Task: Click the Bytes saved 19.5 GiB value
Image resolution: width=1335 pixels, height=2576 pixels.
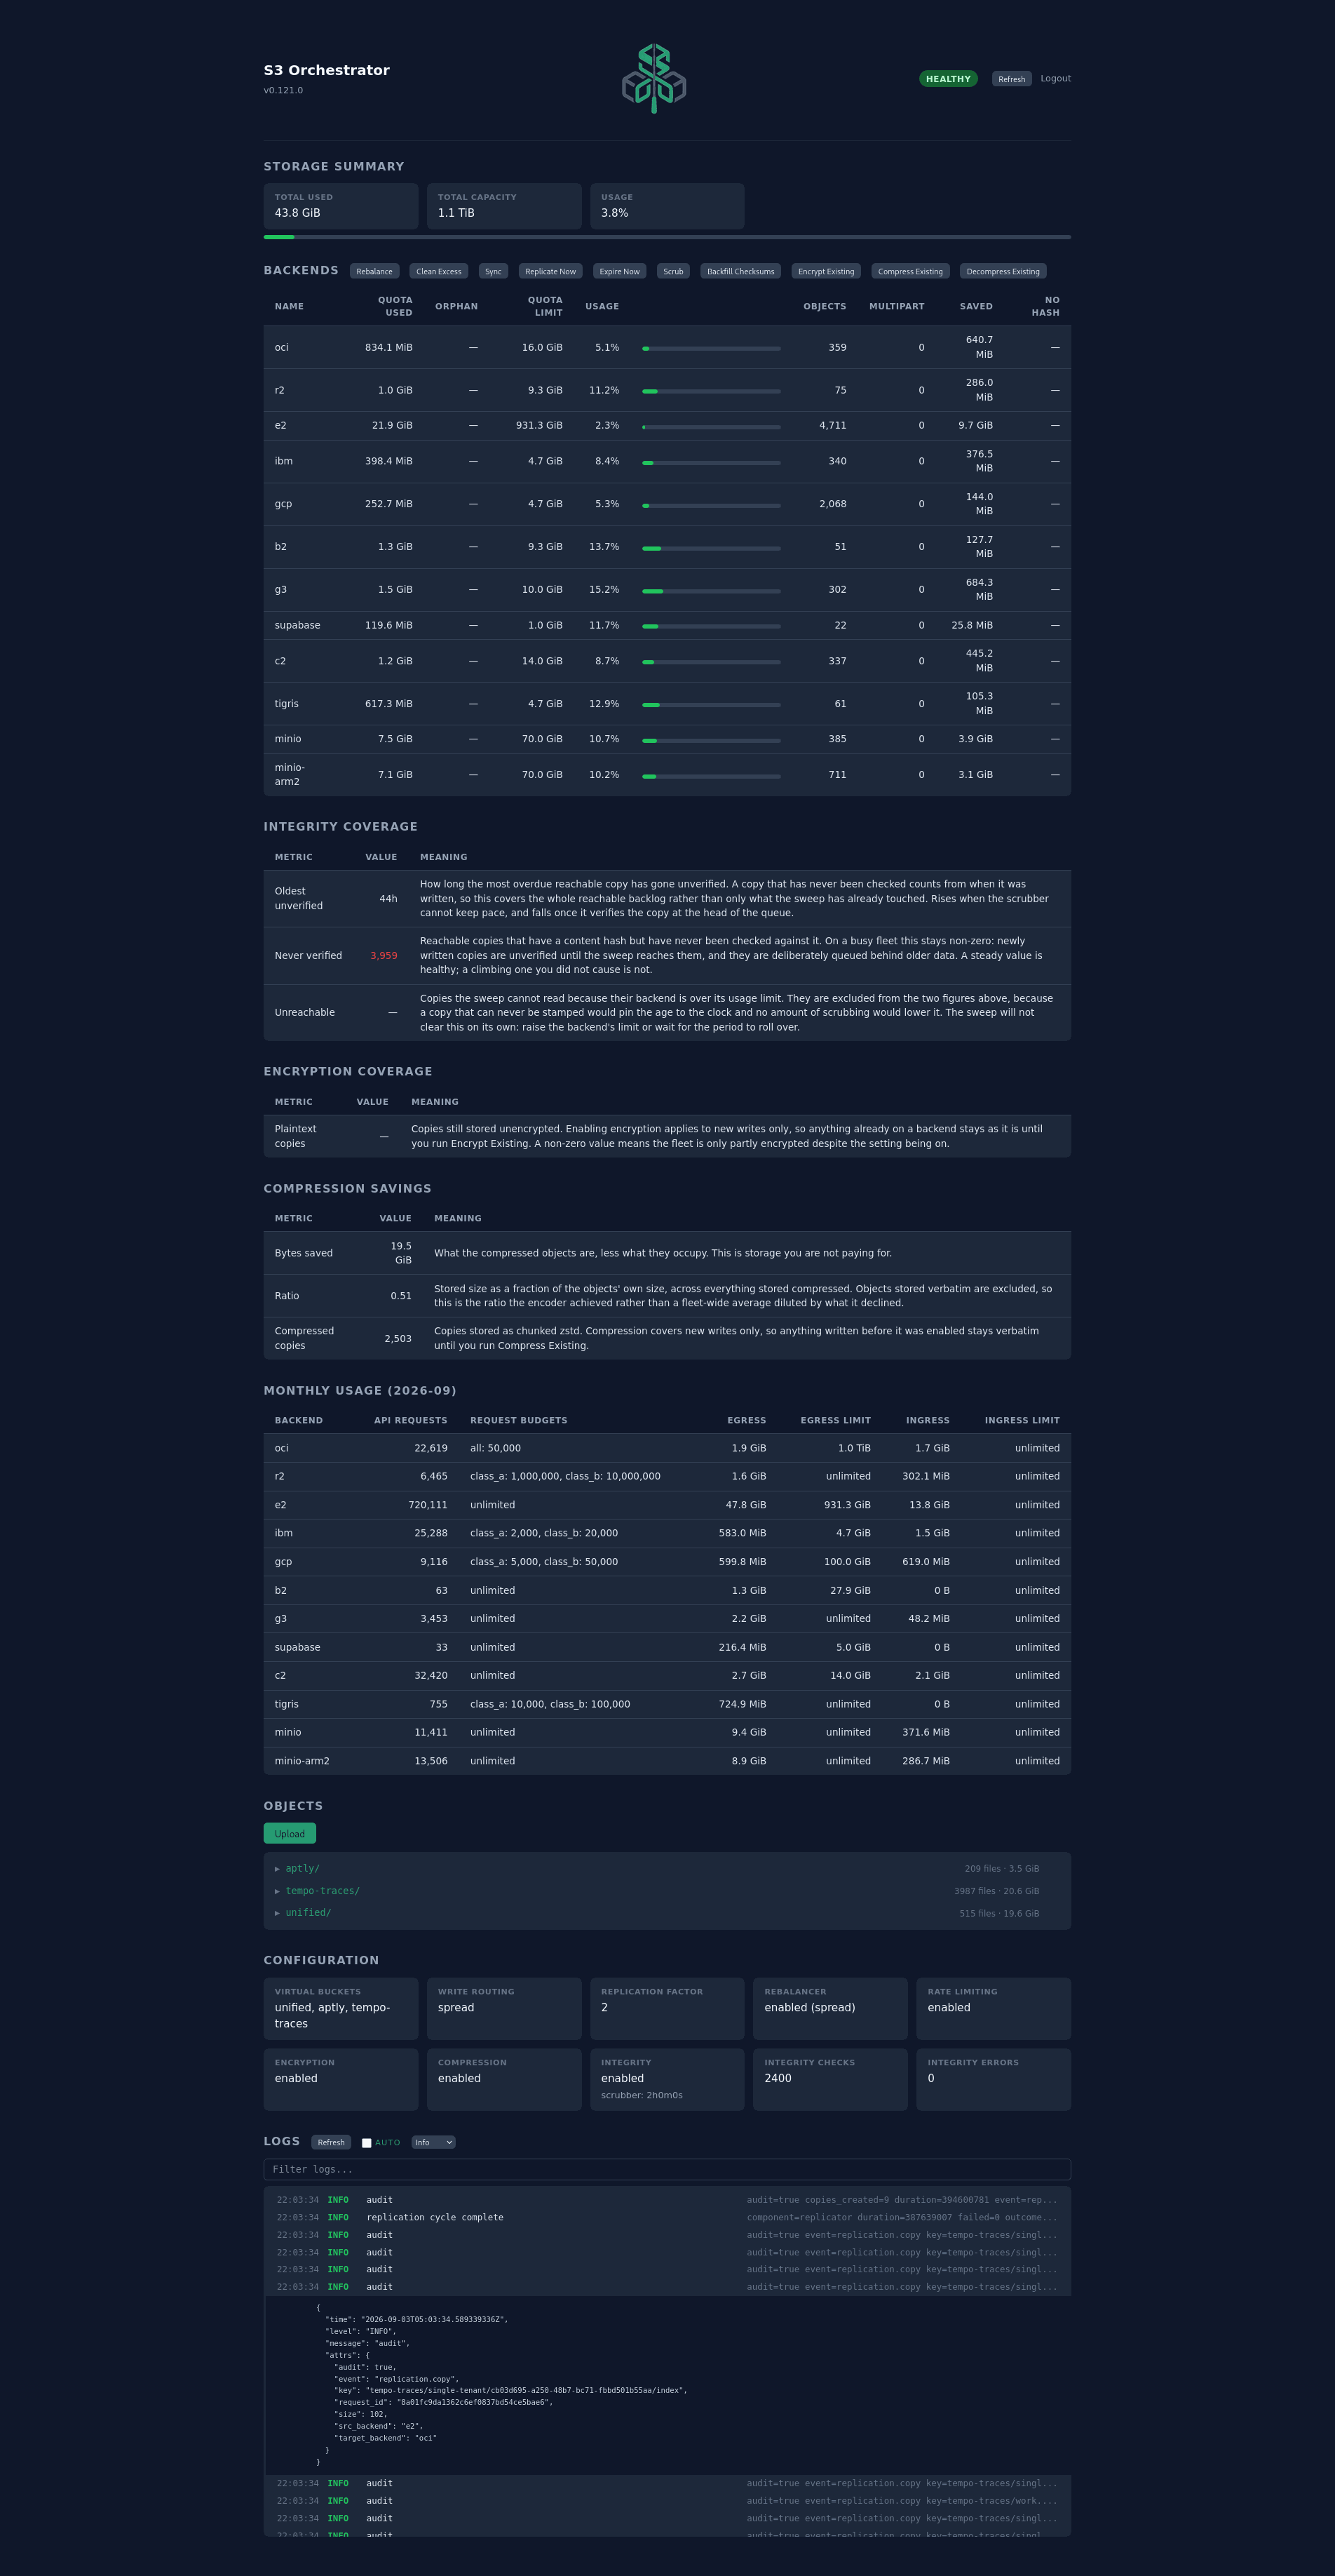Action: click(x=400, y=1253)
